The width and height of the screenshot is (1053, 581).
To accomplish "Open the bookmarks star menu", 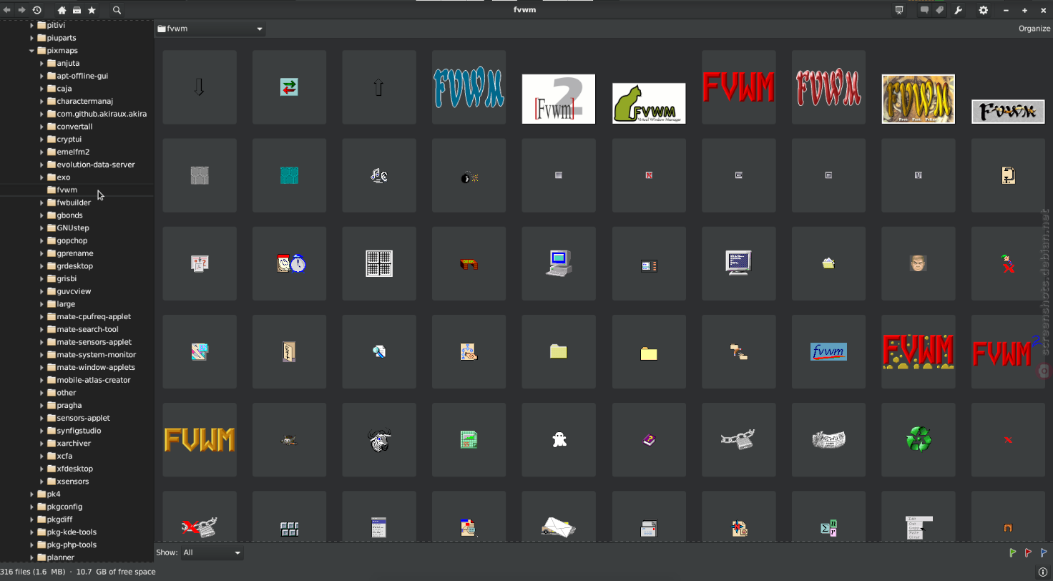I will click(92, 10).
